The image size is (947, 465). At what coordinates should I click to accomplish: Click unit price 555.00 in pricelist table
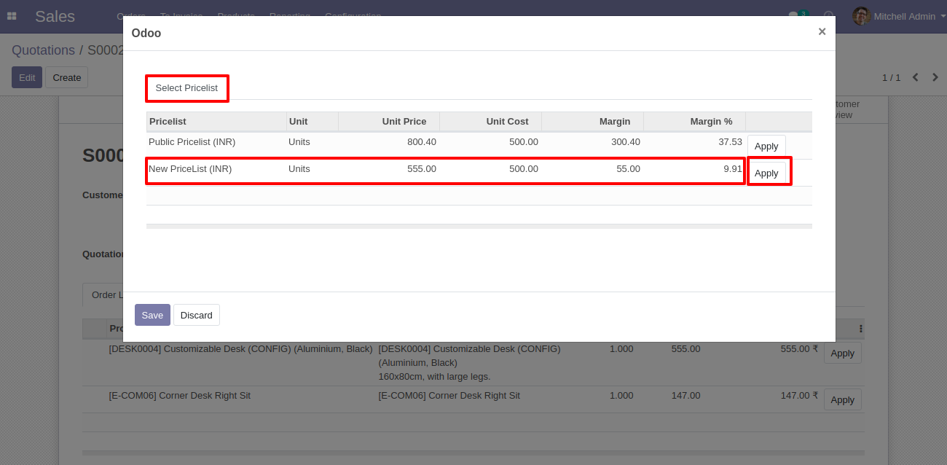pos(422,169)
